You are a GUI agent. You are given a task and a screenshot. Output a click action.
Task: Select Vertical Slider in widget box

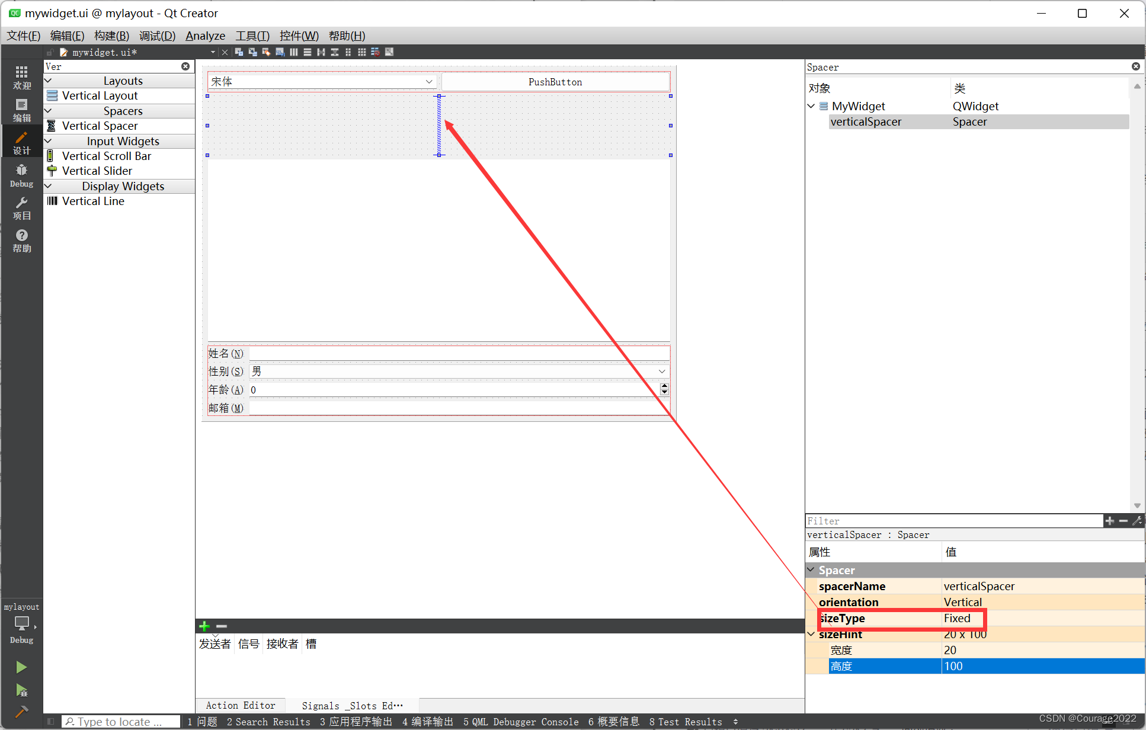coord(97,171)
